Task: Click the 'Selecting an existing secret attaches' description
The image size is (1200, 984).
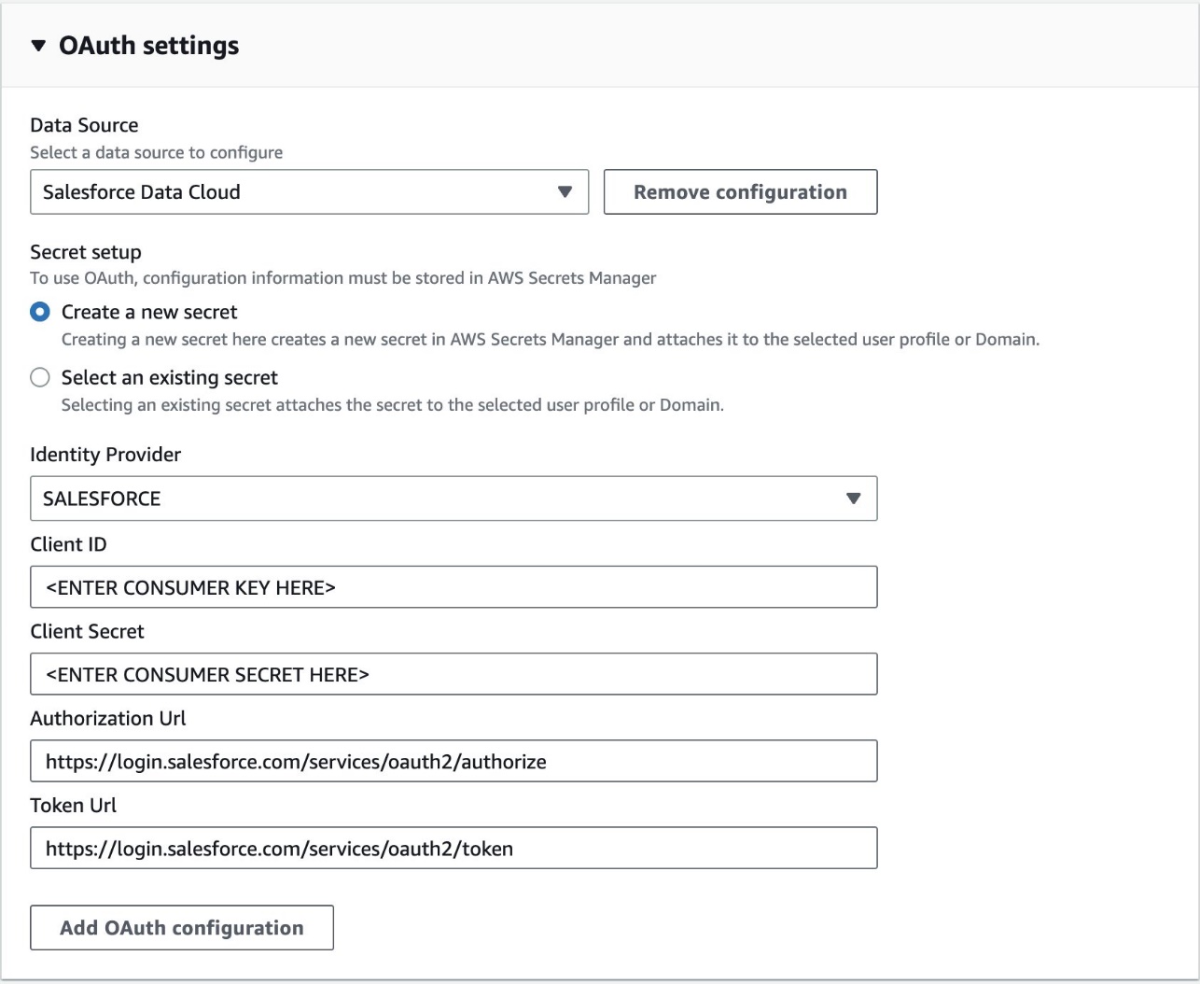Action: 393,405
